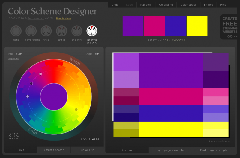The image size is (240, 158).
Task: Click the darkest purple variant swatch in preview
Action: tap(216, 79)
